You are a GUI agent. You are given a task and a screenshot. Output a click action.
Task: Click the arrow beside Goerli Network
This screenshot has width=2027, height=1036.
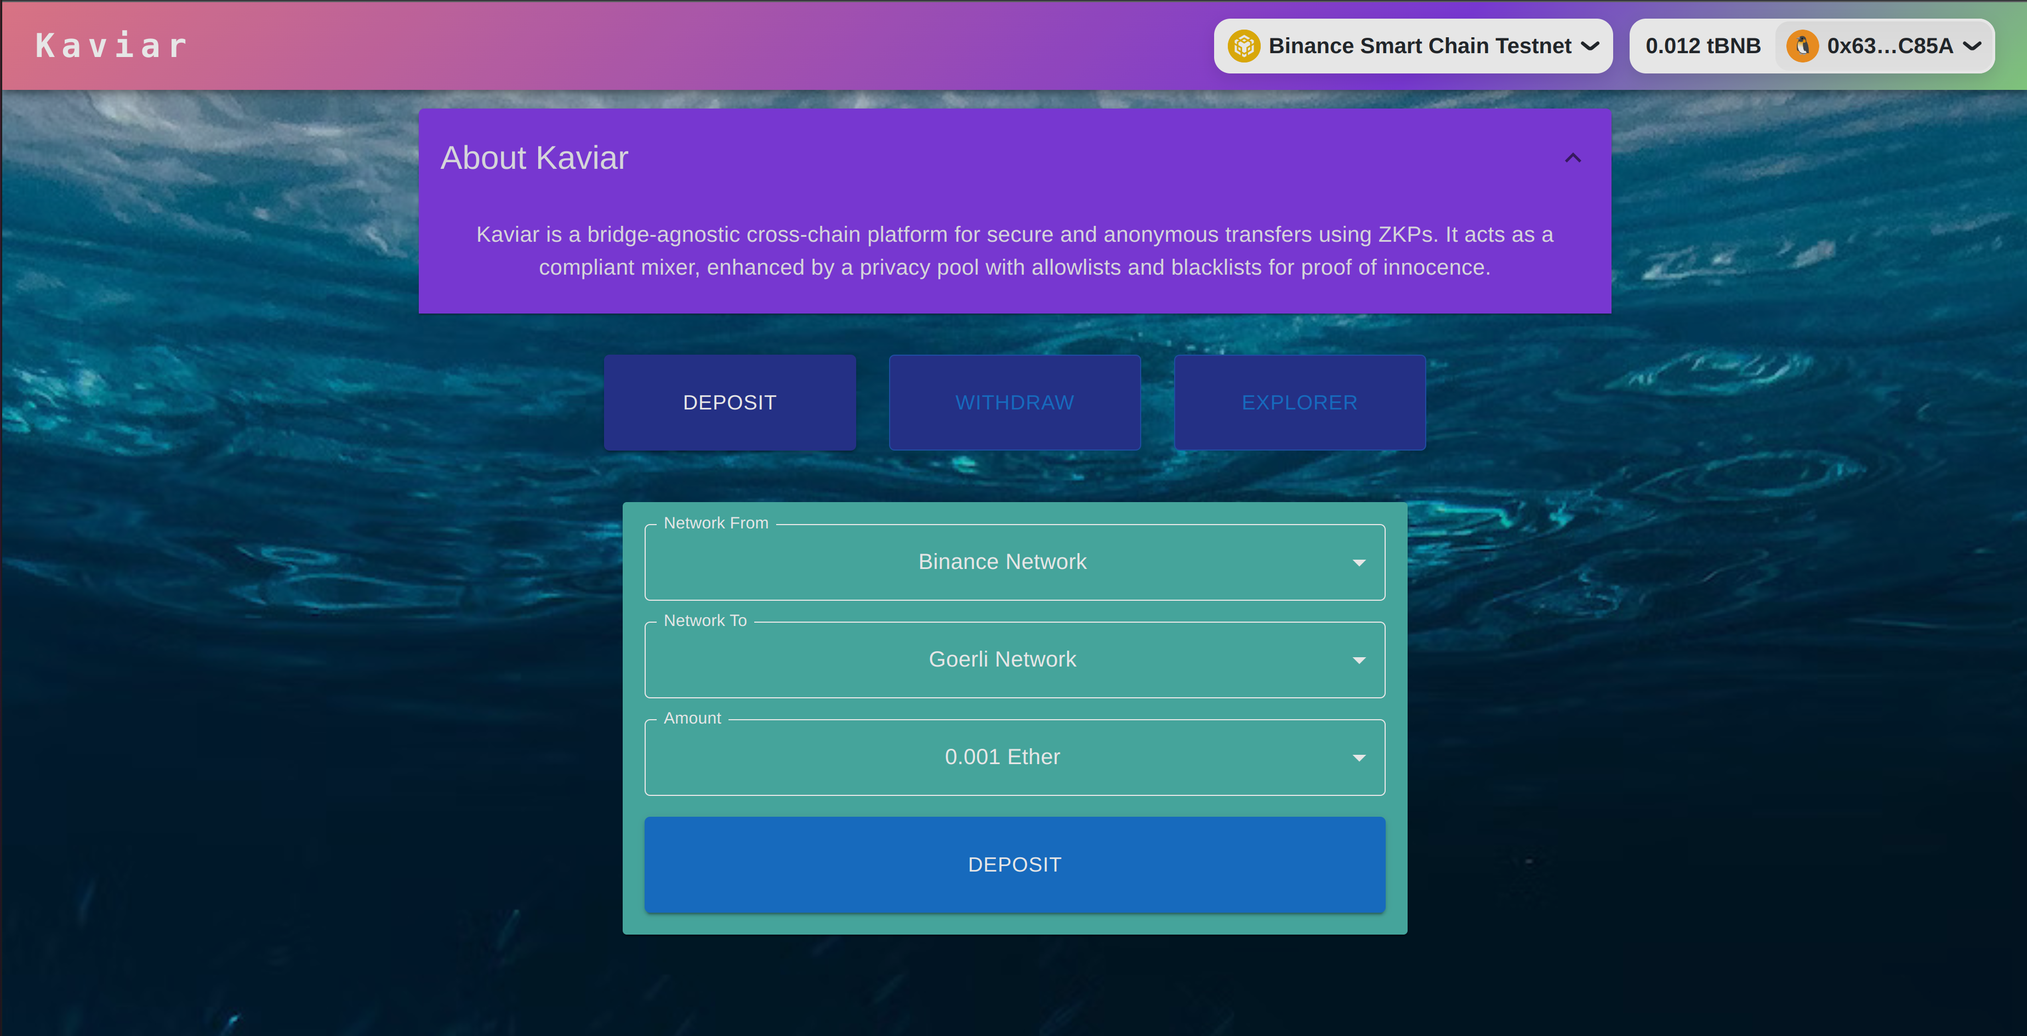[x=1358, y=660]
